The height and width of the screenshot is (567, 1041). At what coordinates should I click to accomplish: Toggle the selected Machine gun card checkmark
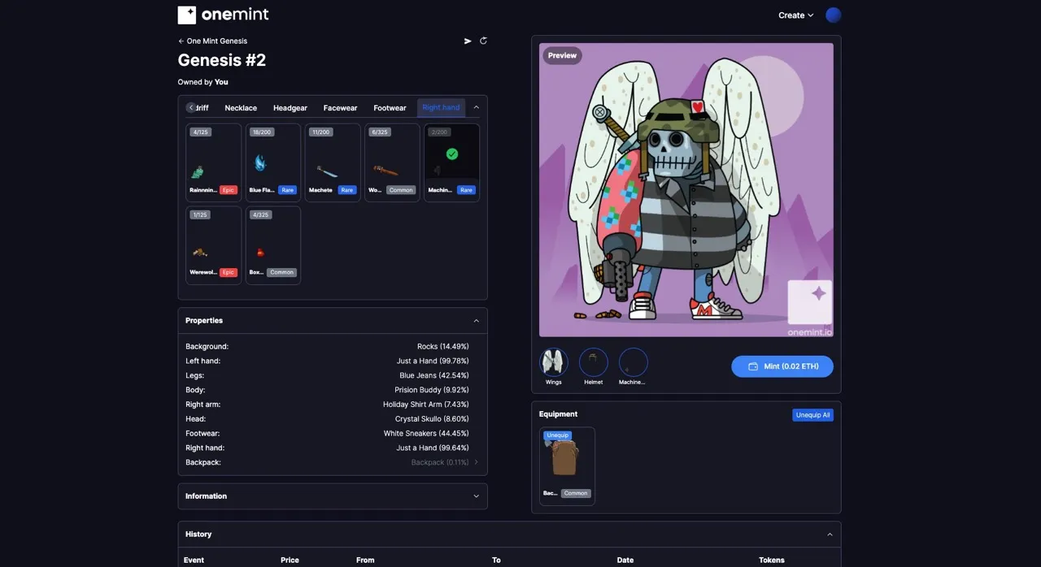(452, 154)
